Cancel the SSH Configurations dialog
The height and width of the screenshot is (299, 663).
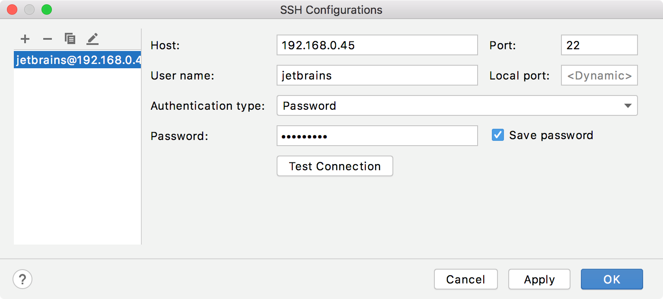(x=465, y=279)
